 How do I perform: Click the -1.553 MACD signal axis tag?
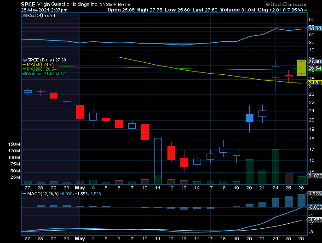pyautogui.click(x=314, y=220)
